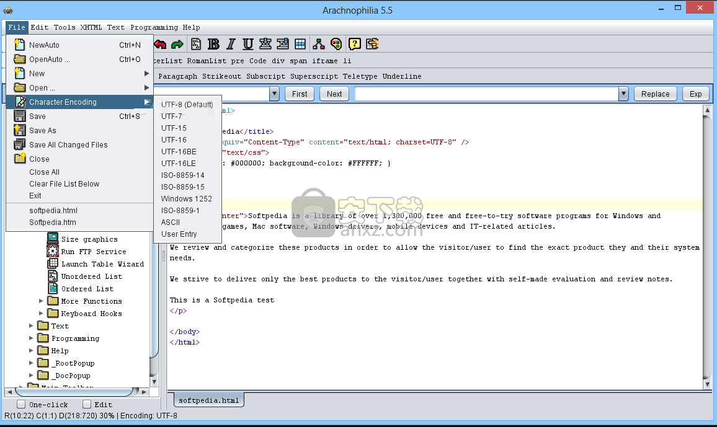Click the Ordered List icon
The image size is (717, 427).
coord(53,288)
